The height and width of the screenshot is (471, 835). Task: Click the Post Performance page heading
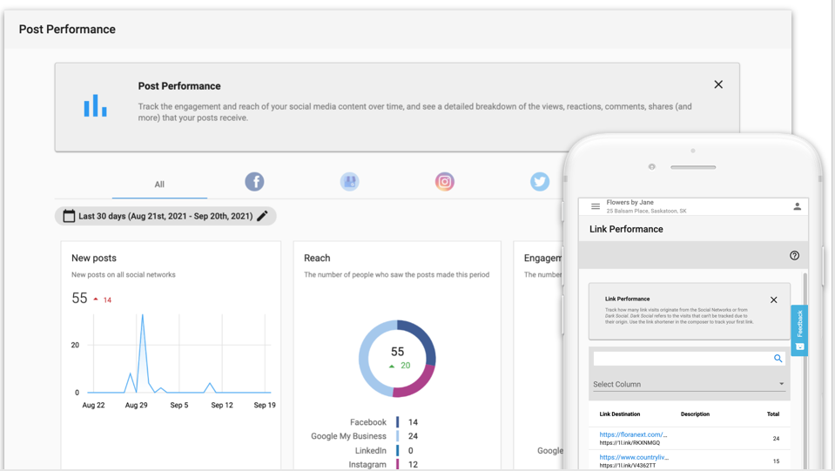pos(67,30)
